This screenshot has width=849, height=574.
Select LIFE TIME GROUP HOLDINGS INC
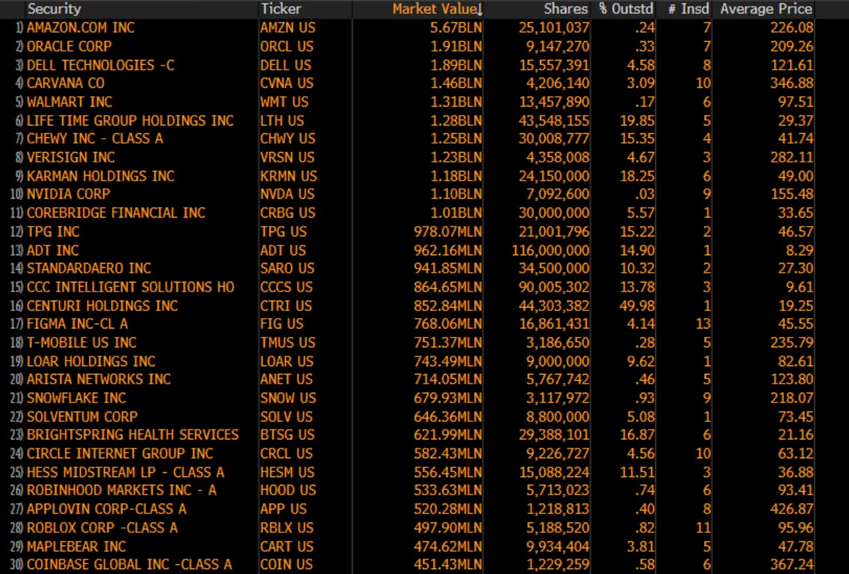pos(130,120)
